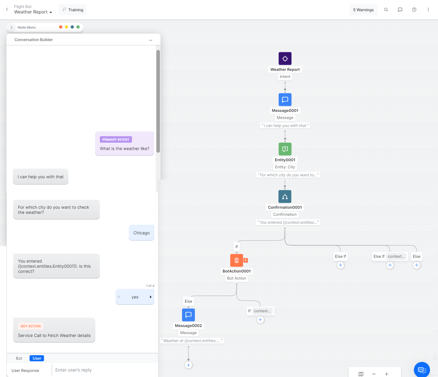Click the user's reply input field
The height and width of the screenshot is (377, 438).
tap(103, 370)
